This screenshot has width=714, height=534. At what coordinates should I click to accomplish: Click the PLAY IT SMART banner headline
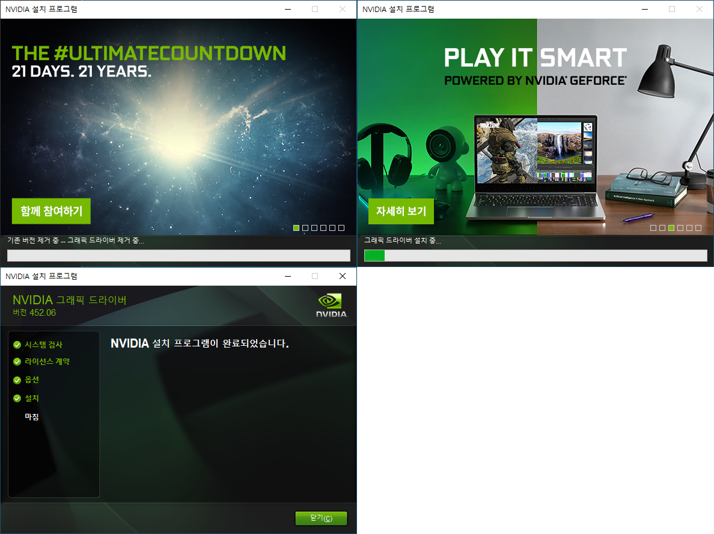click(x=535, y=58)
